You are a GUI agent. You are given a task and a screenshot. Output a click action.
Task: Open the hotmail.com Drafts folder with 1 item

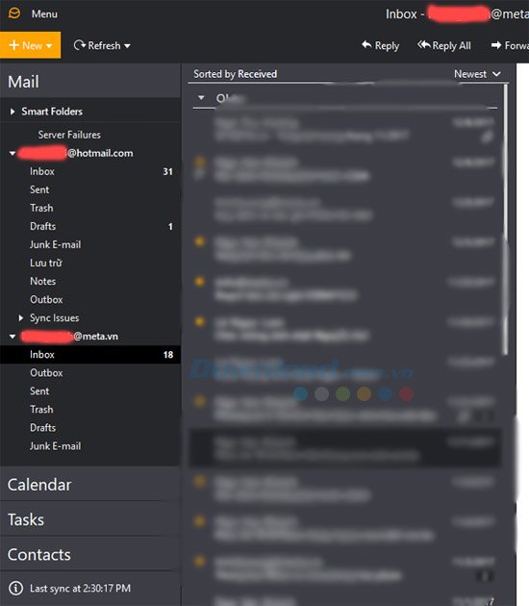coord(90,226)
